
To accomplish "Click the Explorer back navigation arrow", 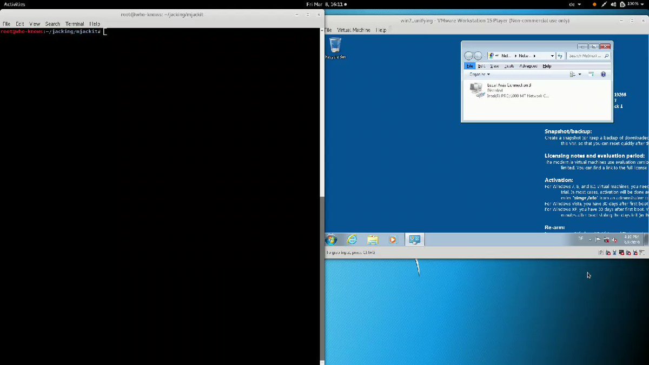I will [x=468, y=56].
